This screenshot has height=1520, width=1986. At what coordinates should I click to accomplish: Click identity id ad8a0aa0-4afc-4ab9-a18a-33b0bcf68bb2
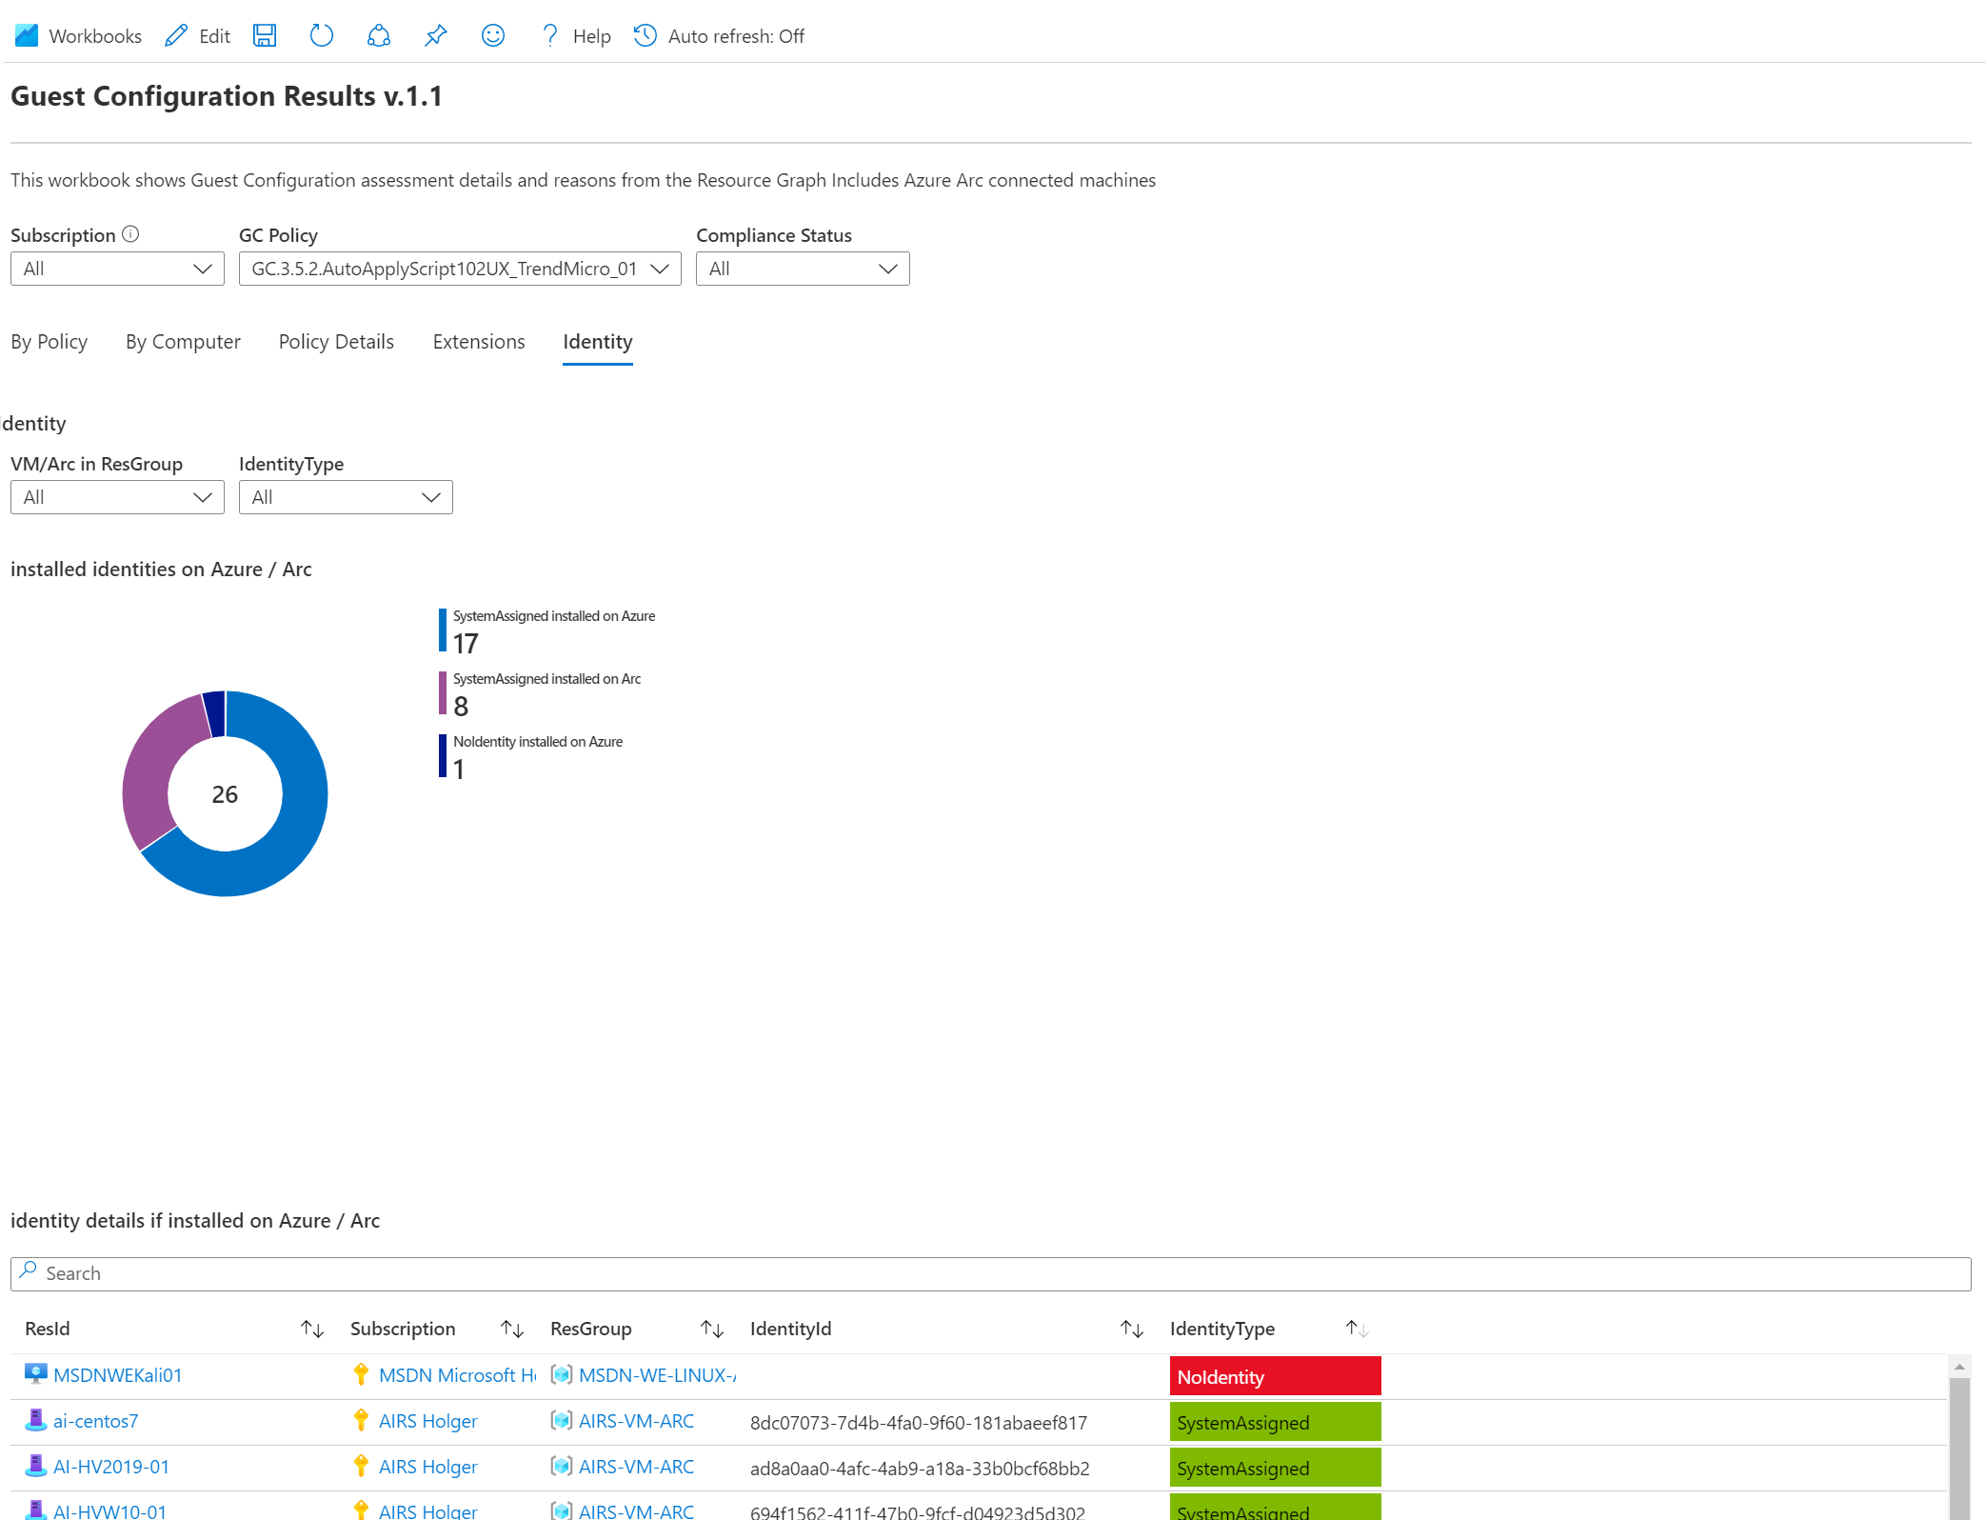coord(920,1469)
